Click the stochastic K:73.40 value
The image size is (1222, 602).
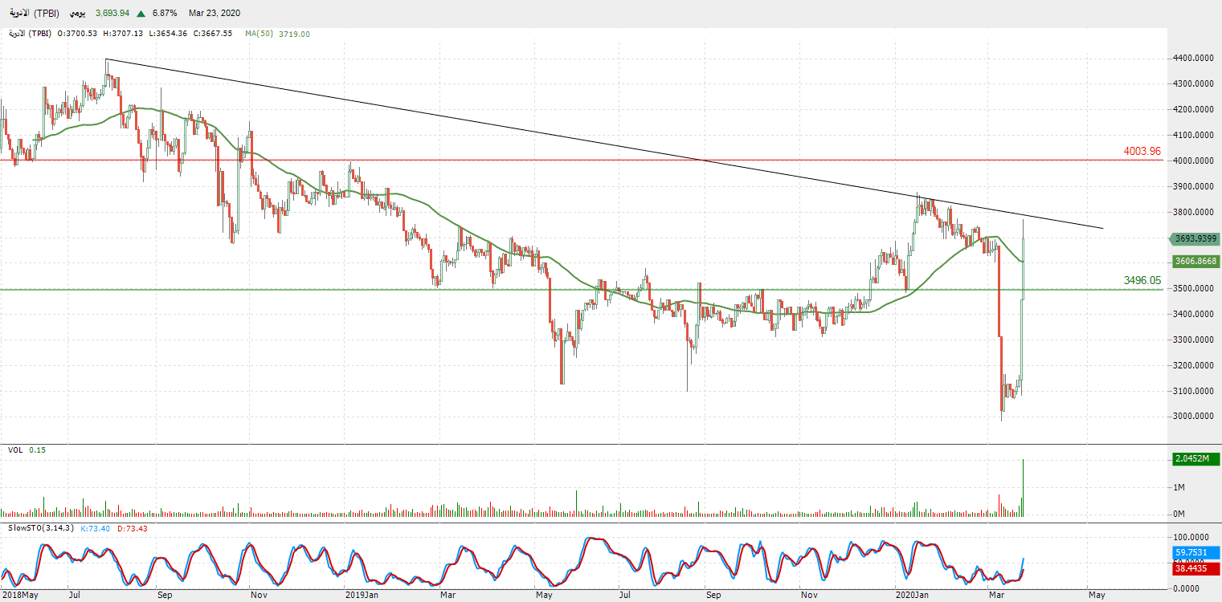(x=96, y=527)
